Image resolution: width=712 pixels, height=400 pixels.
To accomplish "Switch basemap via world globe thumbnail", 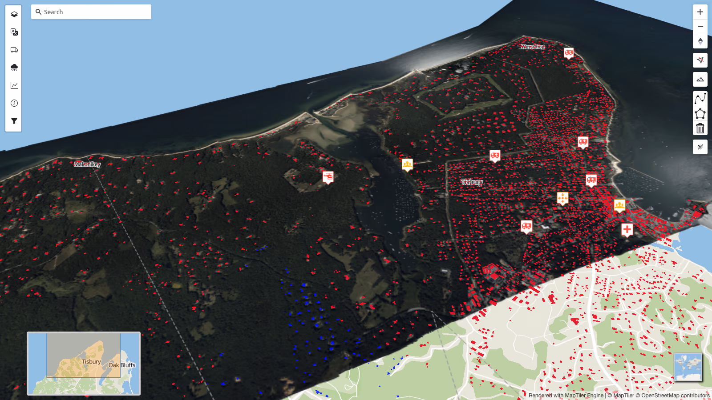I will pos(688,367).
